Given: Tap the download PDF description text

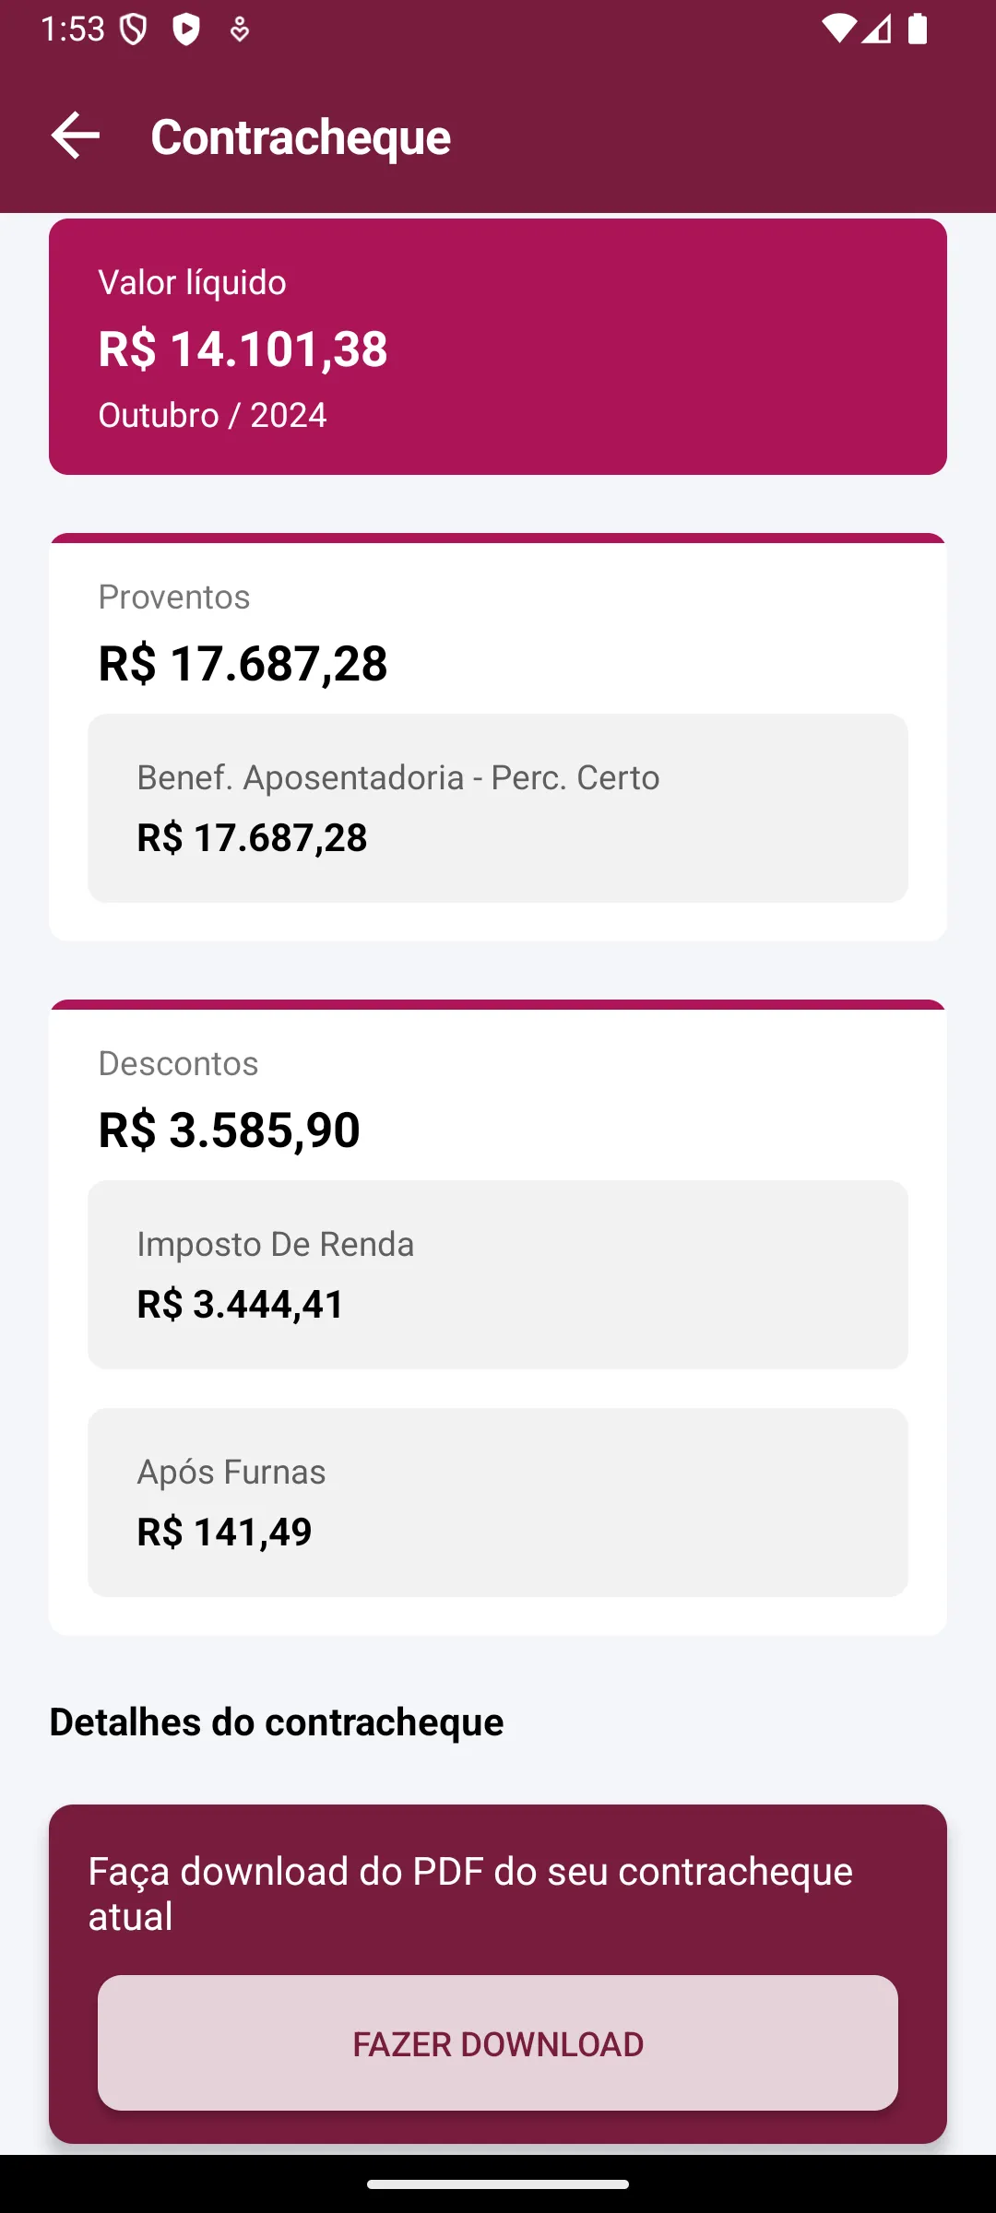Looking at the screenshot, I should point(470,1893).
